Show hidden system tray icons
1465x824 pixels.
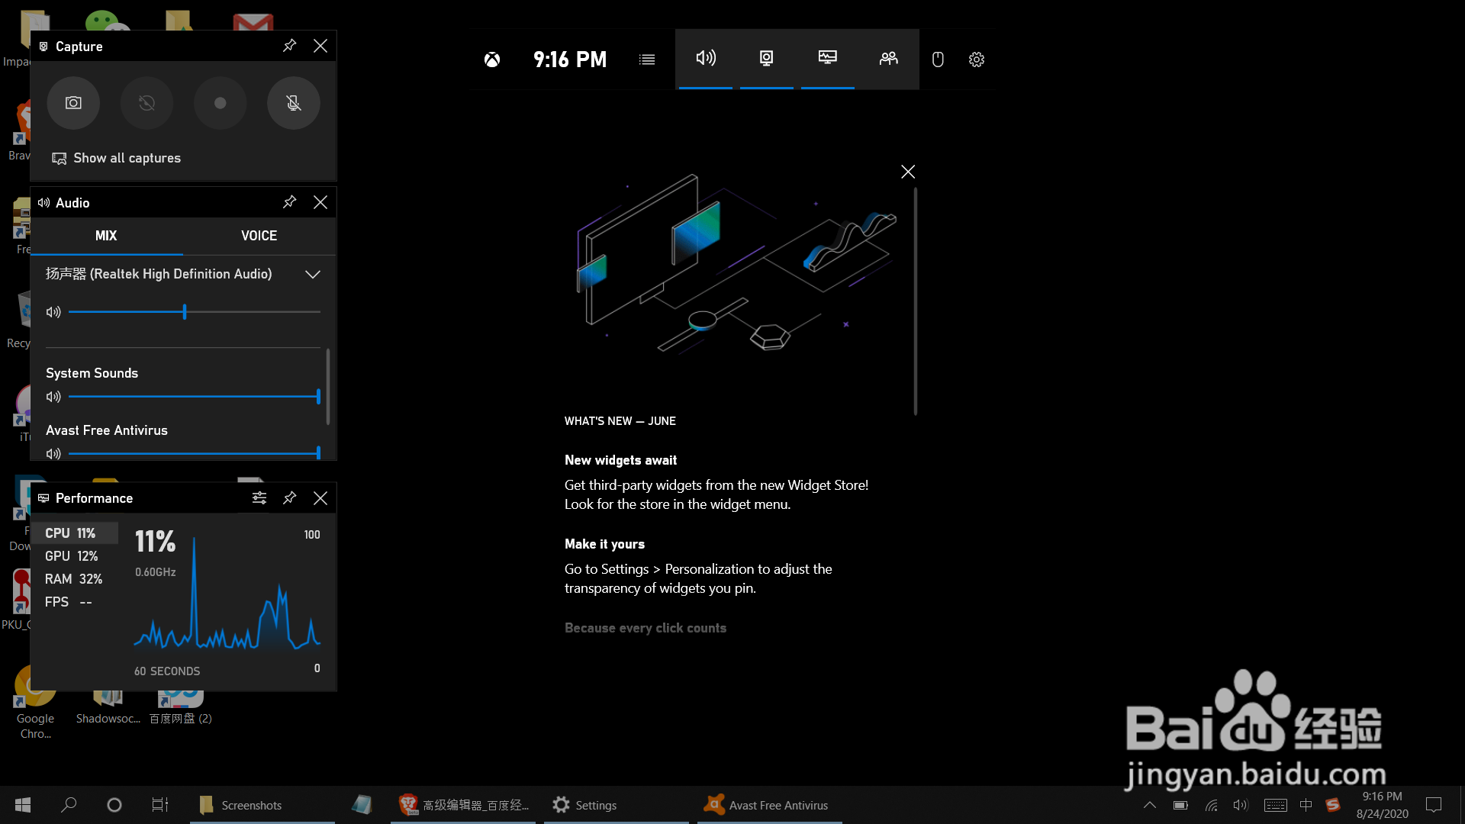click(x=1150, y=805)
